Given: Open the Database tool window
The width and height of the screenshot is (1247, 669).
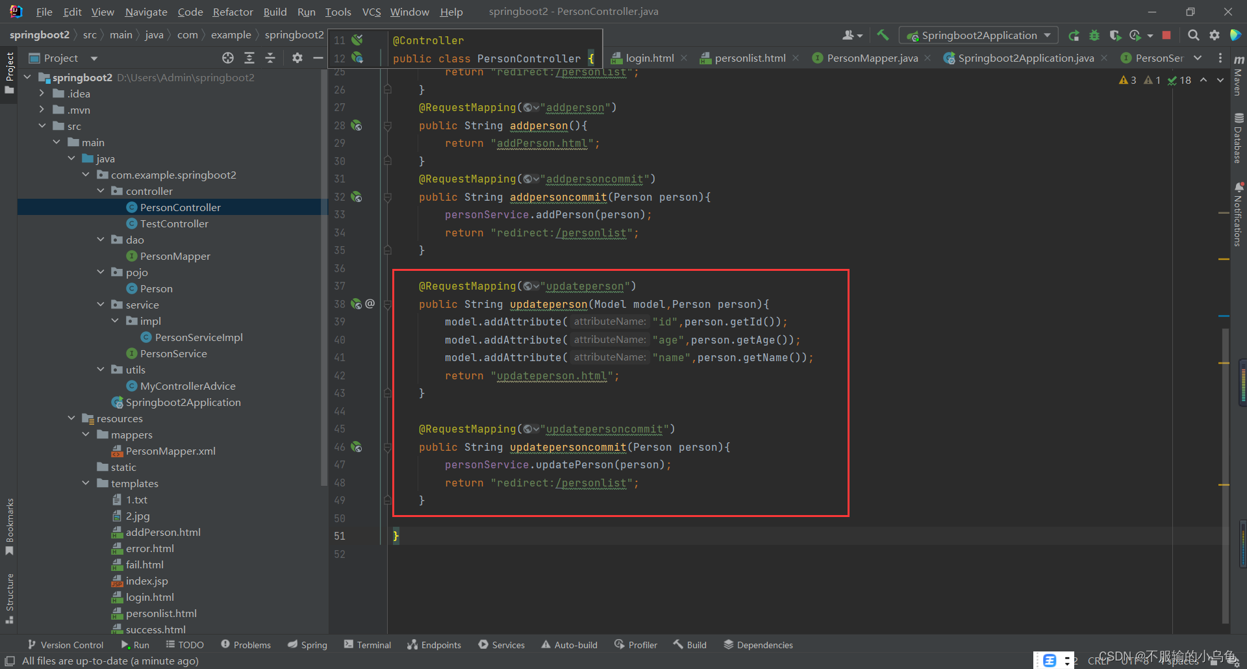Looking at the screenshot, I should point(1239,138).
